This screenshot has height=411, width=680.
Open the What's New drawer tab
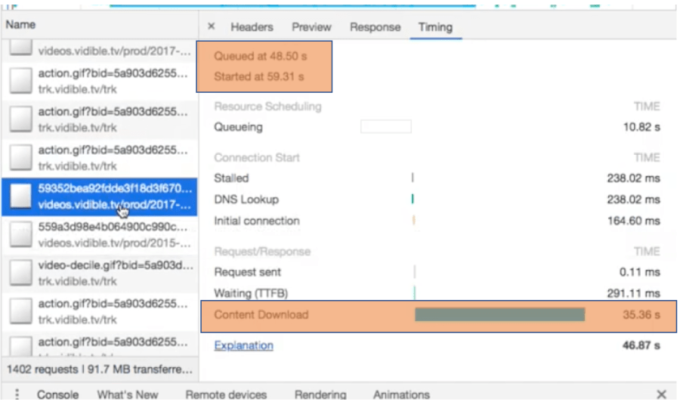click(128, 394)
